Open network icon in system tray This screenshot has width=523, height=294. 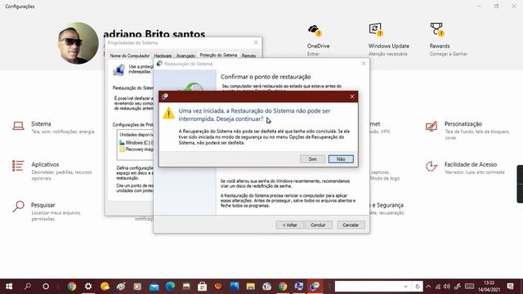[438, 287]
